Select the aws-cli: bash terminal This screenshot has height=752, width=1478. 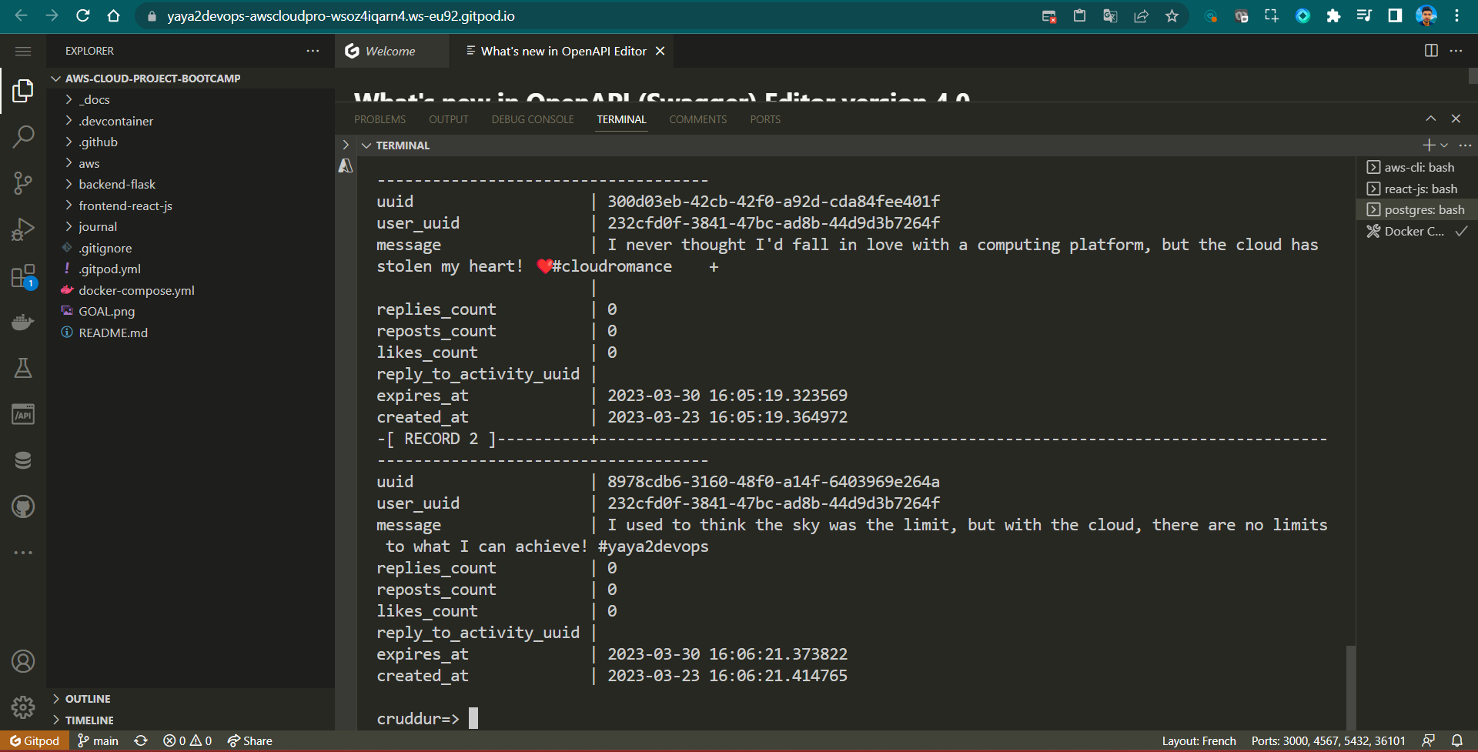click(x=1416, y=167)
